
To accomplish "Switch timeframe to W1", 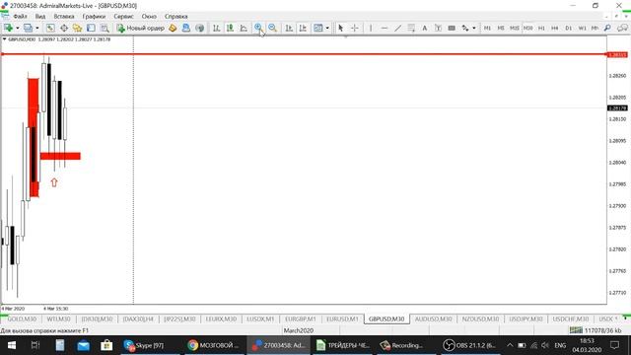I will pyautogui.click(x=583, y=28).
